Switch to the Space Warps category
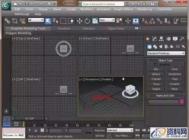Screen dimensions: 189x140 [178, 47]
